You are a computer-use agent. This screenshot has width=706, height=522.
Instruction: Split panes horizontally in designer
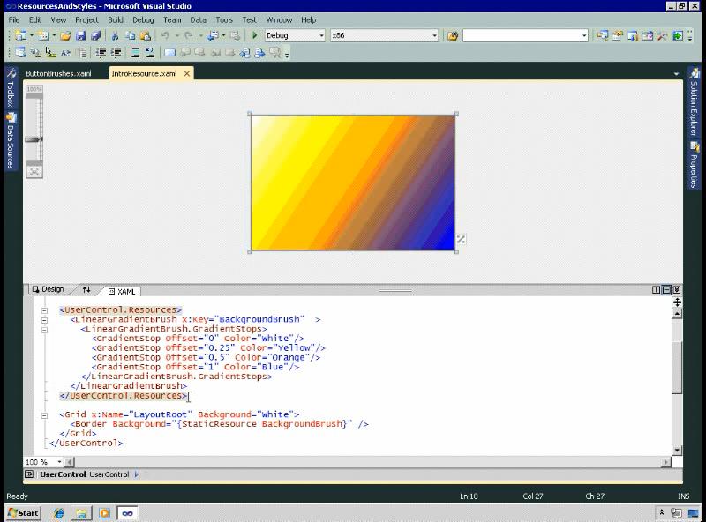tap(666, 290)
